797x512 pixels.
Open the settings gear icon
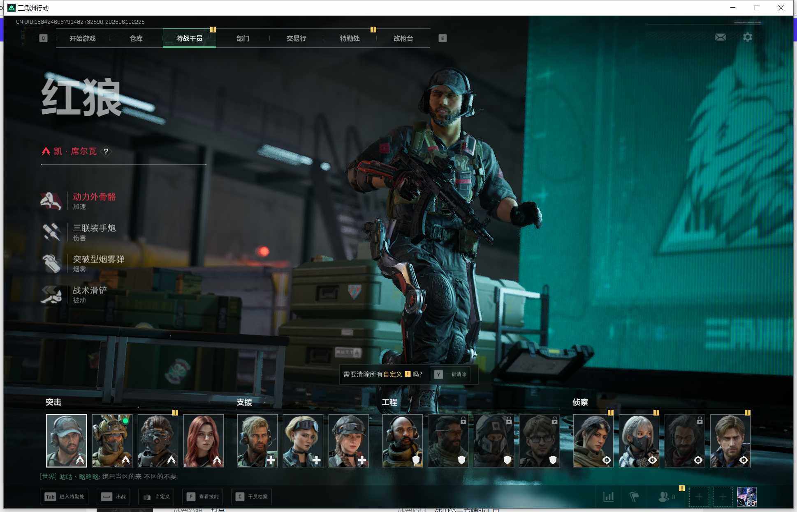tap(748, 37)
